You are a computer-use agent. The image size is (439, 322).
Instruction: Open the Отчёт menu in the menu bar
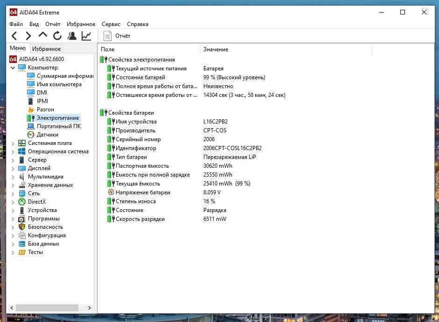pyautogui.click(x=53, y=24)
